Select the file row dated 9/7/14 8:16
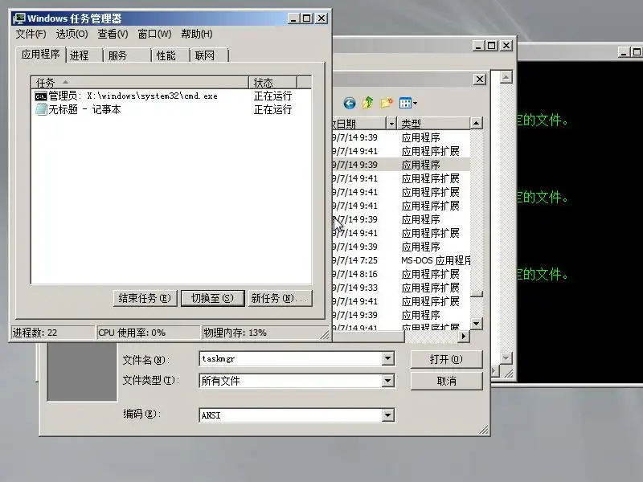 point(401,274)
